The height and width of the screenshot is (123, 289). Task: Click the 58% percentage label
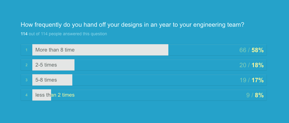(x=258, y=50)
